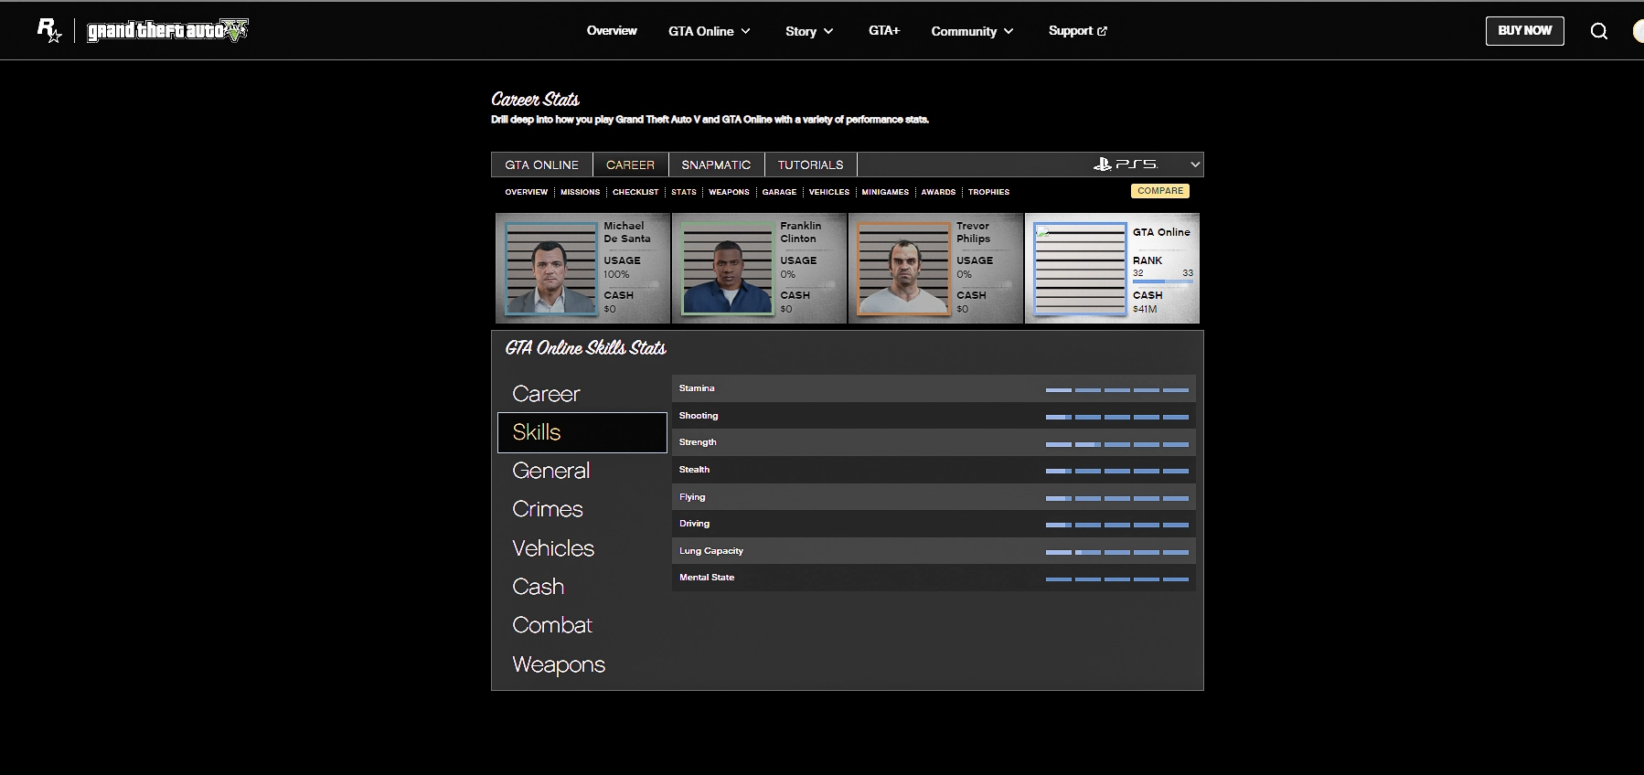
Task: Open the search magnifier icon
Action: [x=1598, y=31]
